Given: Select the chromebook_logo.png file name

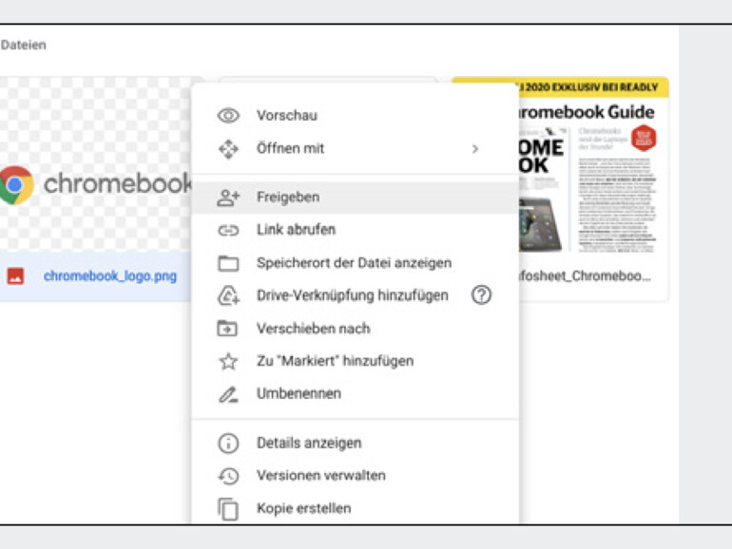Looking at the screenshot, I should pyautogui.click(x=110, y=276).
